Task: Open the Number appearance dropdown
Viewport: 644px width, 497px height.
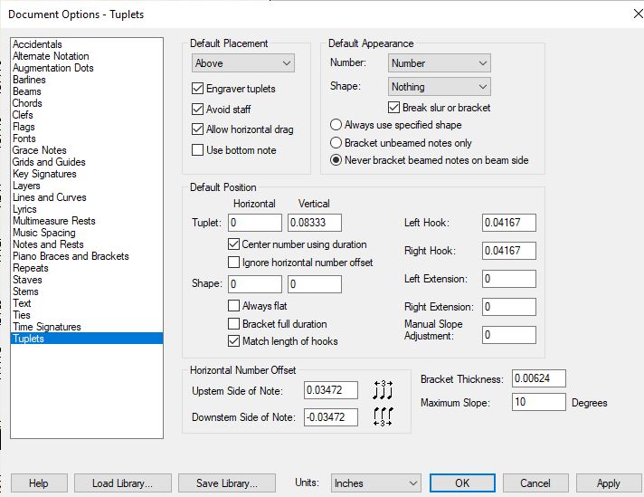Action: tap(440, 63)
